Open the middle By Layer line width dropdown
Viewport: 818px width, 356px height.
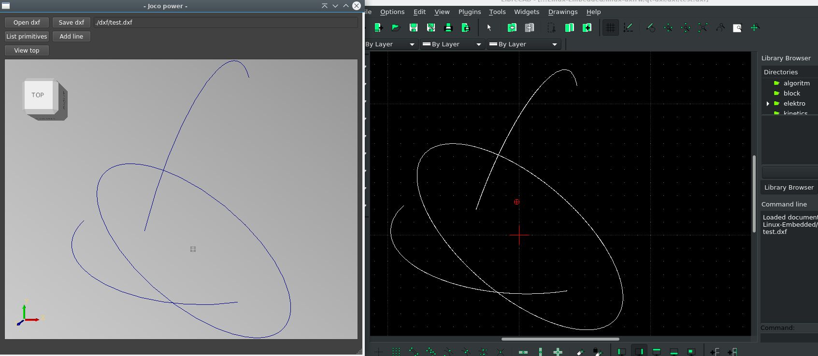452,44
